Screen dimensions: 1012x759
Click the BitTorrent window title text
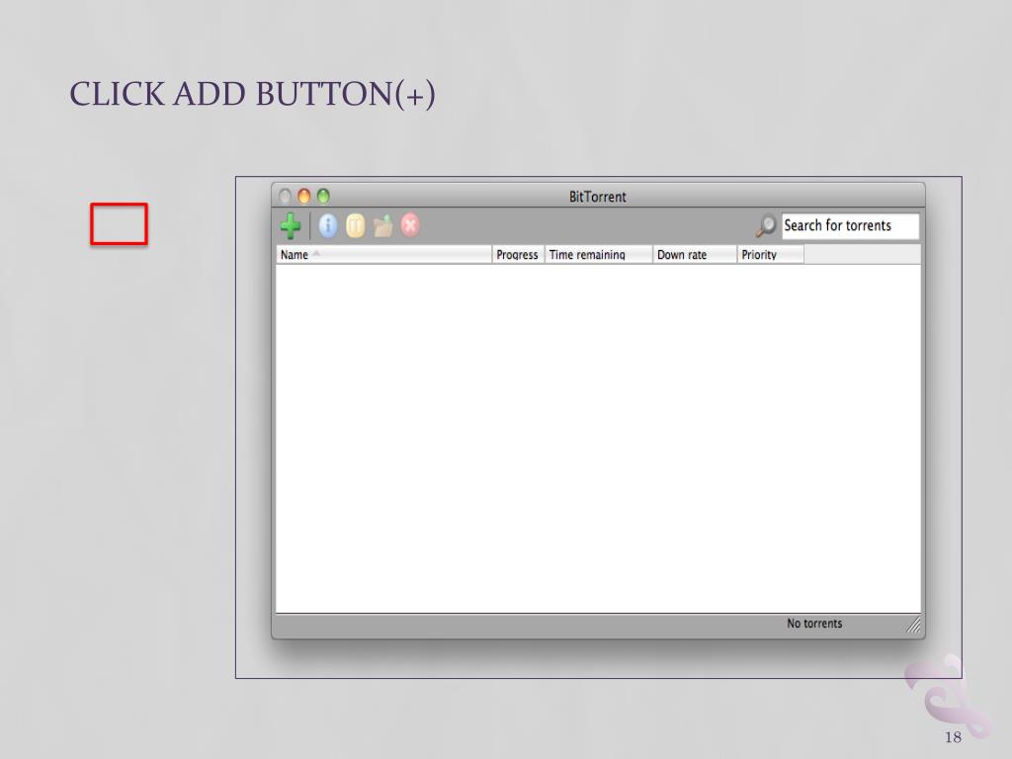pos(598,197)
